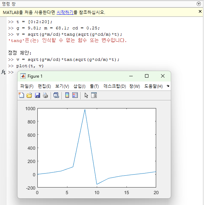Click the plot peak near 1000

pos(85,109)
